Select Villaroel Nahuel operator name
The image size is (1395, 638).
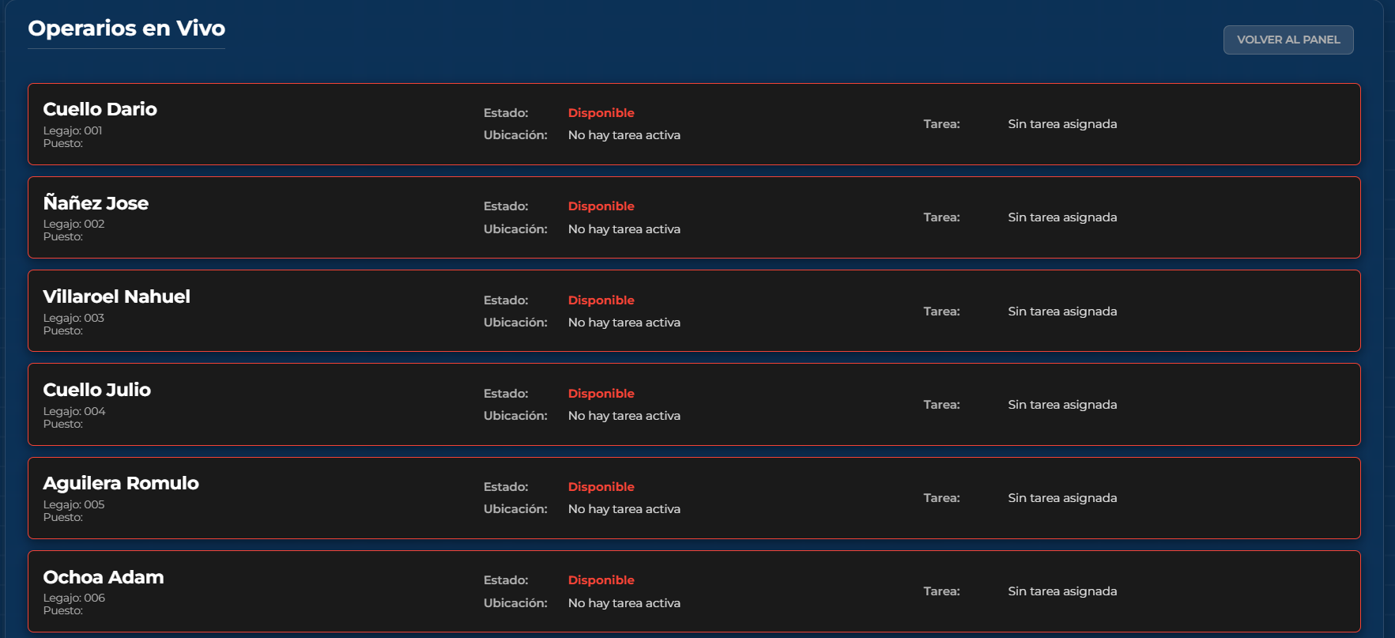(116, 296)
